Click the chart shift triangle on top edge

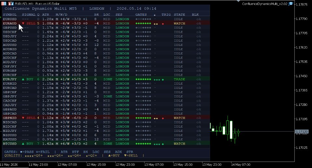(238, 1)
